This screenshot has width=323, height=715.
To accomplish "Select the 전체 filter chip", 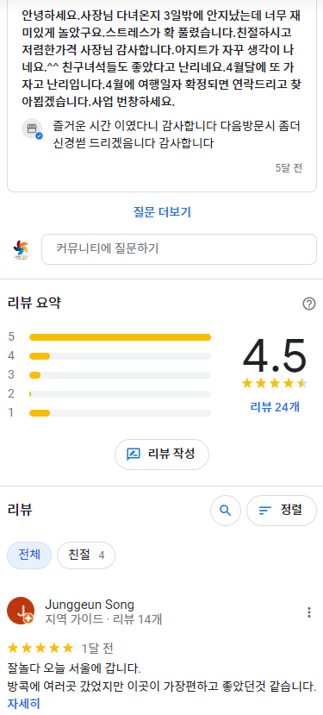I will pos(29,555).
